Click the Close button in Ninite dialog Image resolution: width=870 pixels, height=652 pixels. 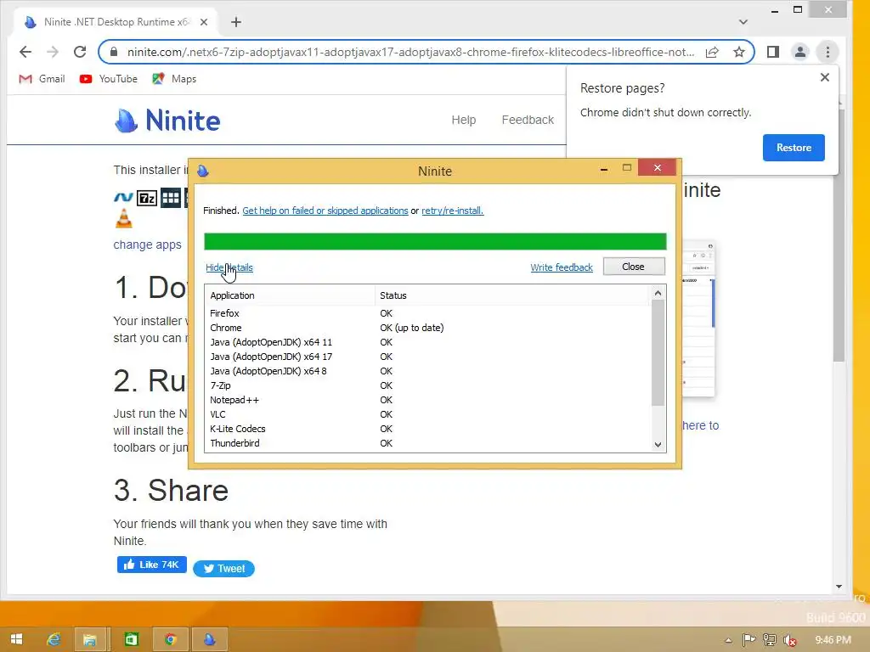[x=634, y=267]
